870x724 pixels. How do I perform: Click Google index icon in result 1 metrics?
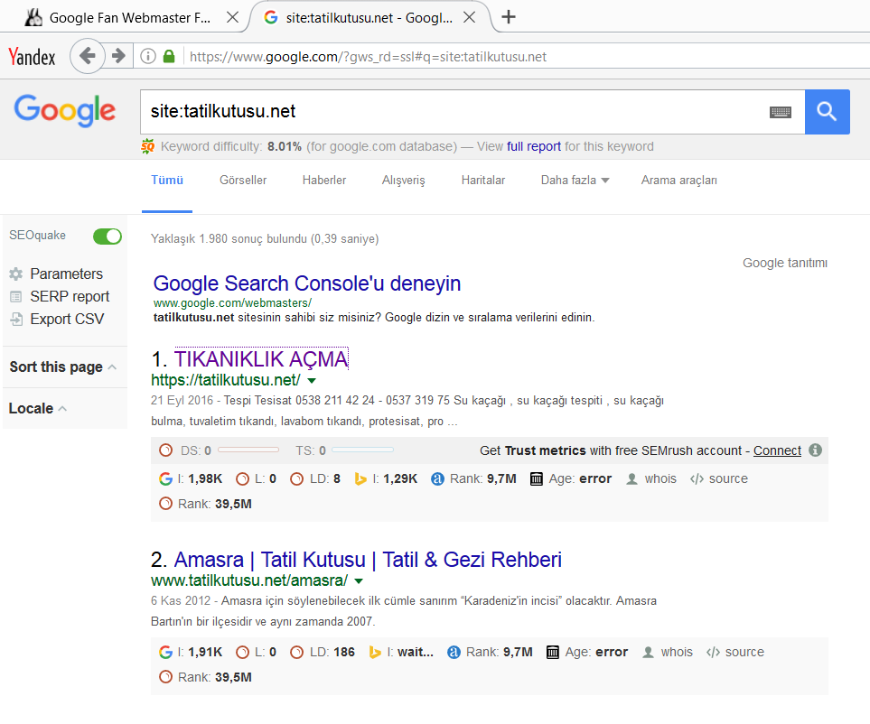pyautogui.click(x=165, y=479)
